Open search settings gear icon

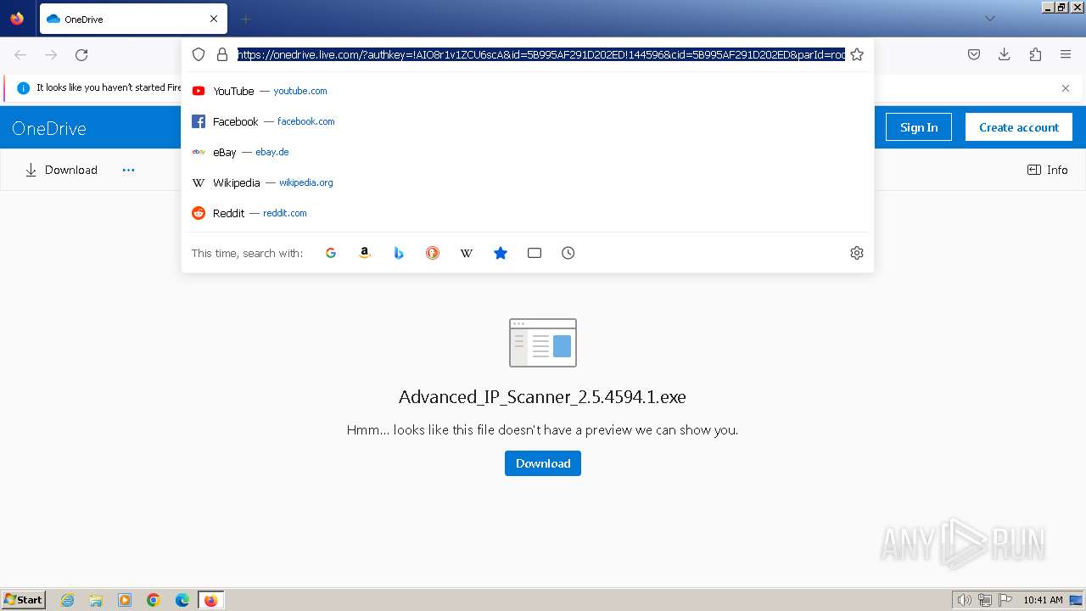pyautogui.click(x=857, y=253)
